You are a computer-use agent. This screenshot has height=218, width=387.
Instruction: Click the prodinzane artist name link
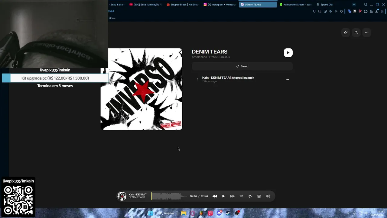click(x=199, y=57)
